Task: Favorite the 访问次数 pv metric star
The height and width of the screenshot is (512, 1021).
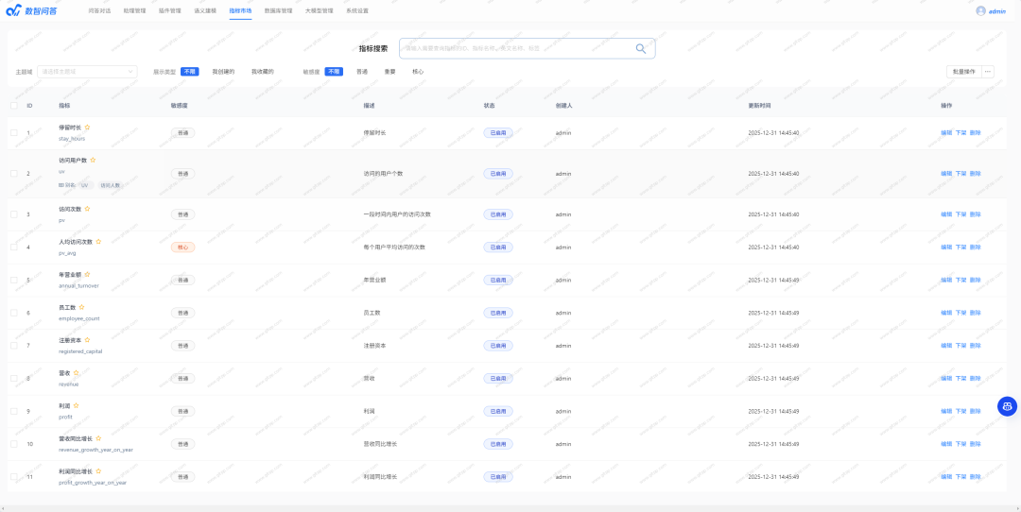Action: pyautogui.click(x=87, y=209)
